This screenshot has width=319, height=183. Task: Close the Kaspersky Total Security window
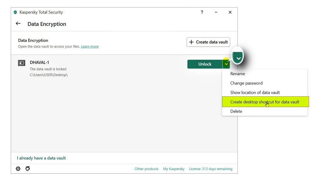click(230, 12)
